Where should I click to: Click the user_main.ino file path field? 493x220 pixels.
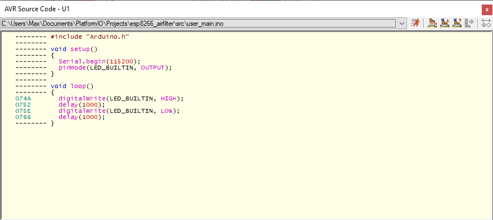pyautogui.click(x=198, y=24)
